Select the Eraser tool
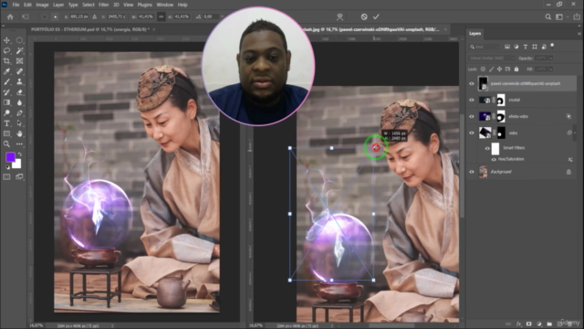The width and height of the screenshot is (584, 329). click(x=19, y=92)
